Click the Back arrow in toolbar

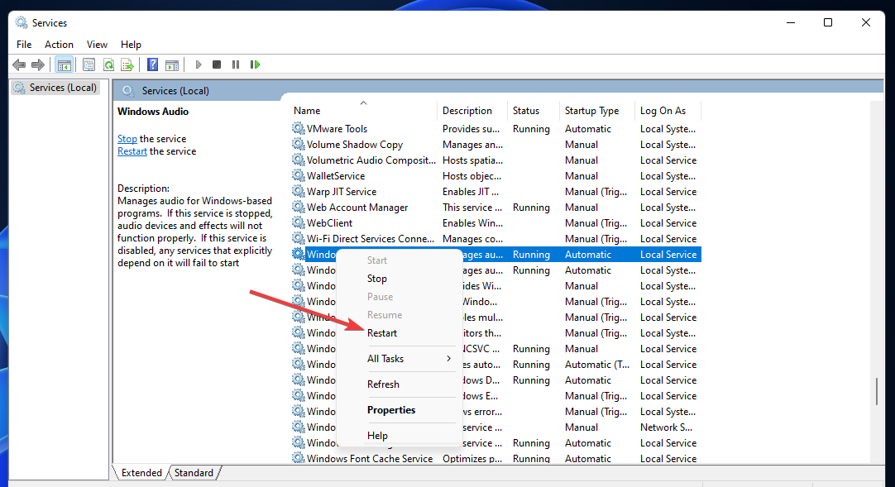18,64
